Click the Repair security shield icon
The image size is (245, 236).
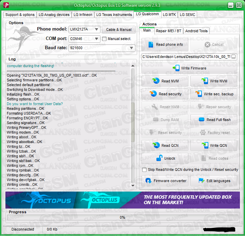pyautogui.click(x=201, y=106)
